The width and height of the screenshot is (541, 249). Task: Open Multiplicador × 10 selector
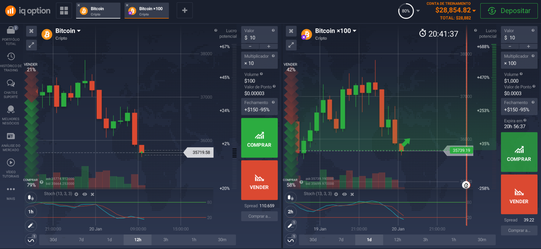(259, 60)
